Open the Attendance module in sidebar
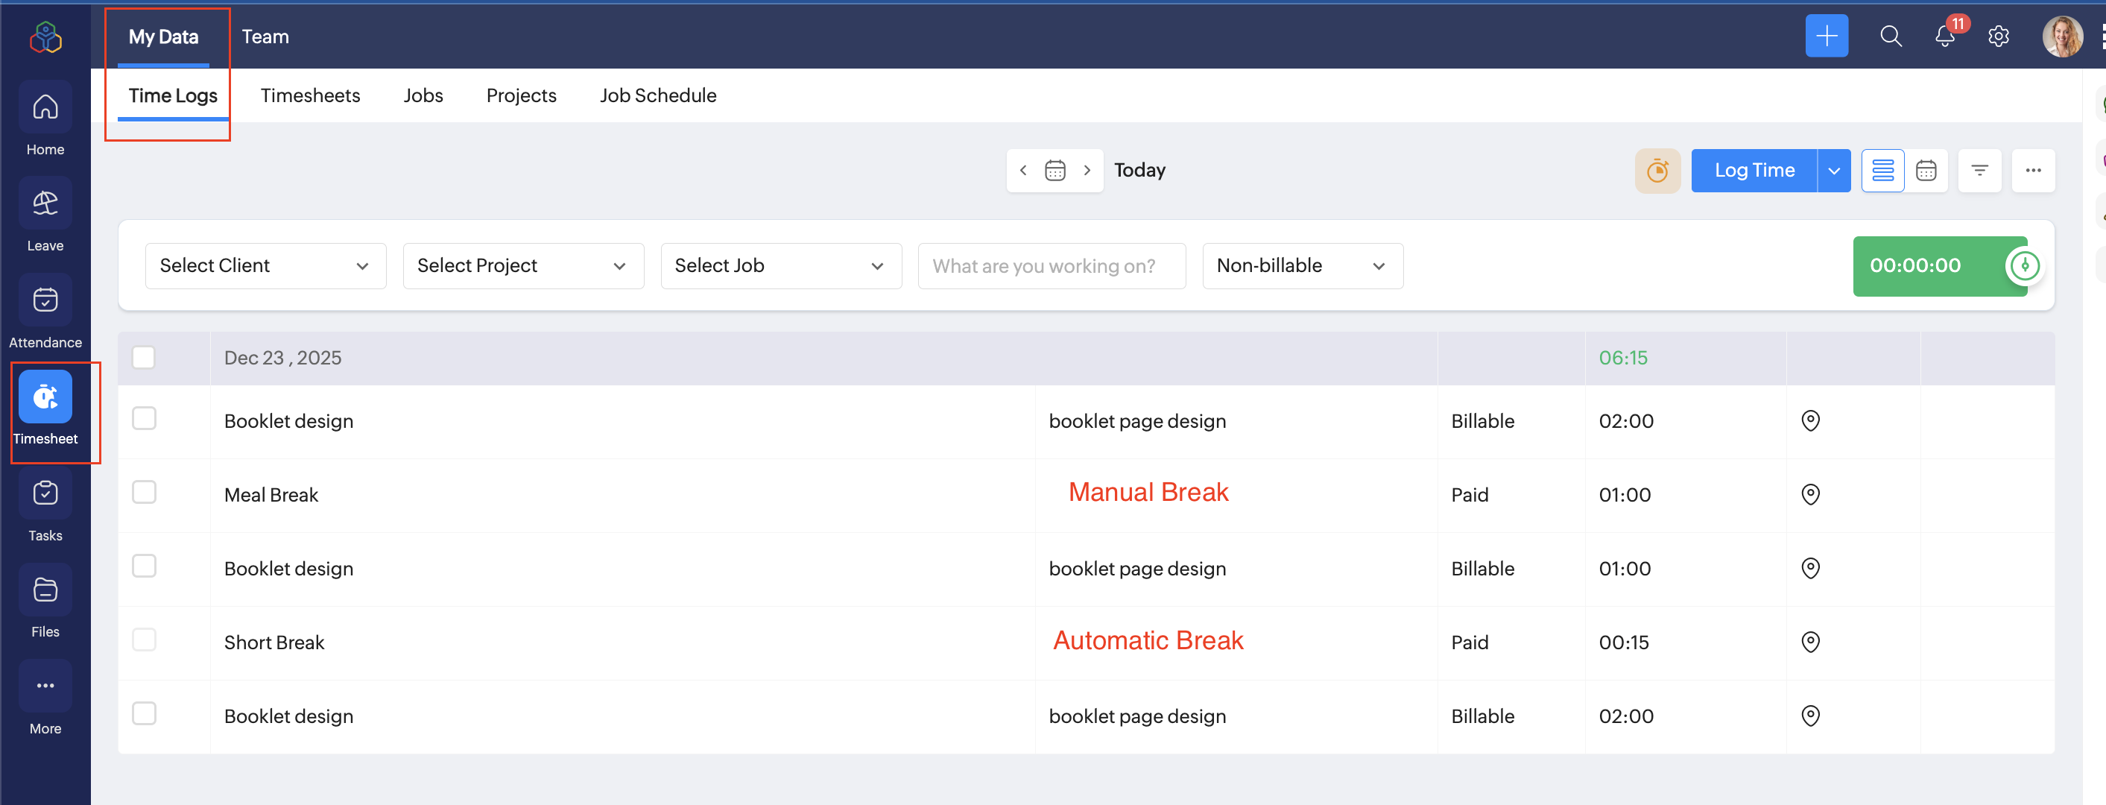The width and height of the screenshot is (2106, 805). point(45,301)
